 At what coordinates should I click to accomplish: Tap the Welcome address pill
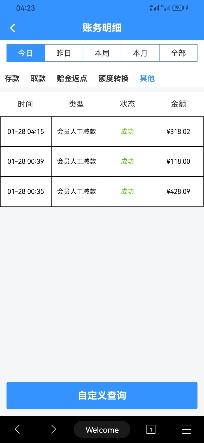point(102,429)
